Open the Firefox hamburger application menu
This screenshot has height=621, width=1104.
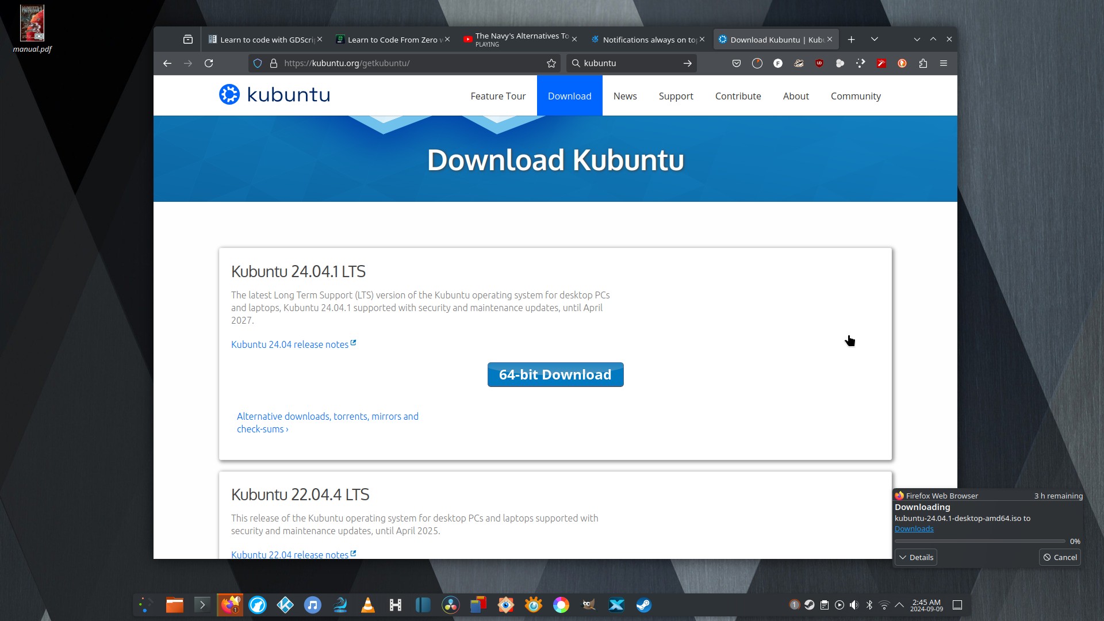[x=944, y=63]
